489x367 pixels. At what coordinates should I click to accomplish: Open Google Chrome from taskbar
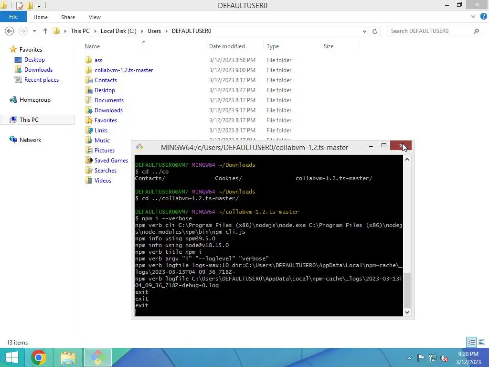click(x=38, y=357)
